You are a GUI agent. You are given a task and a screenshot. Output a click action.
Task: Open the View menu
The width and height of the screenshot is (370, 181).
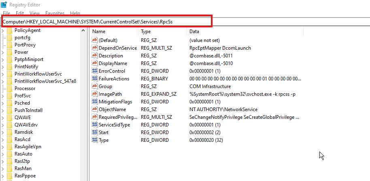coord(35,13)
